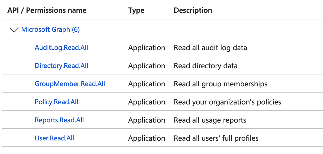Click Application type in the Policy.Read.All row

pyautogui.click(x=146, y=102)
